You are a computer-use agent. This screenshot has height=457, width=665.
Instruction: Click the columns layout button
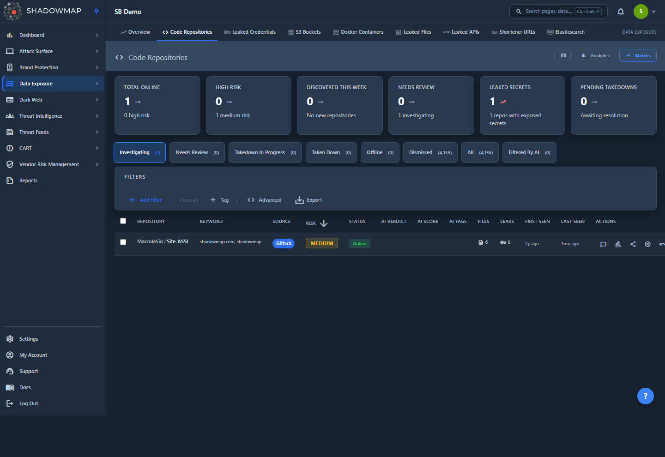[x=563, y=55]
